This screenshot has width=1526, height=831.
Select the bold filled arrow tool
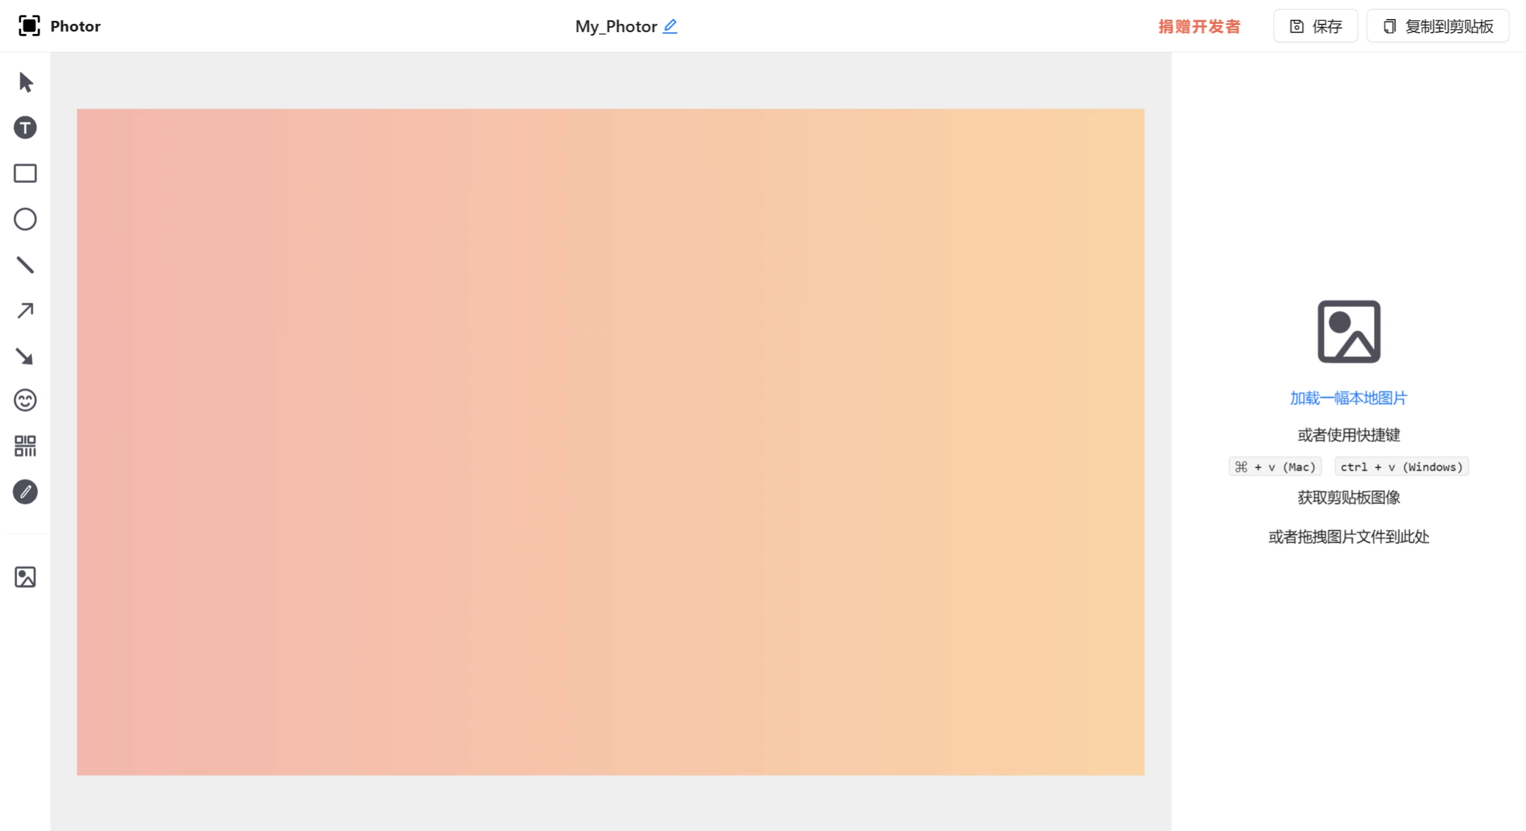[25, 356]
